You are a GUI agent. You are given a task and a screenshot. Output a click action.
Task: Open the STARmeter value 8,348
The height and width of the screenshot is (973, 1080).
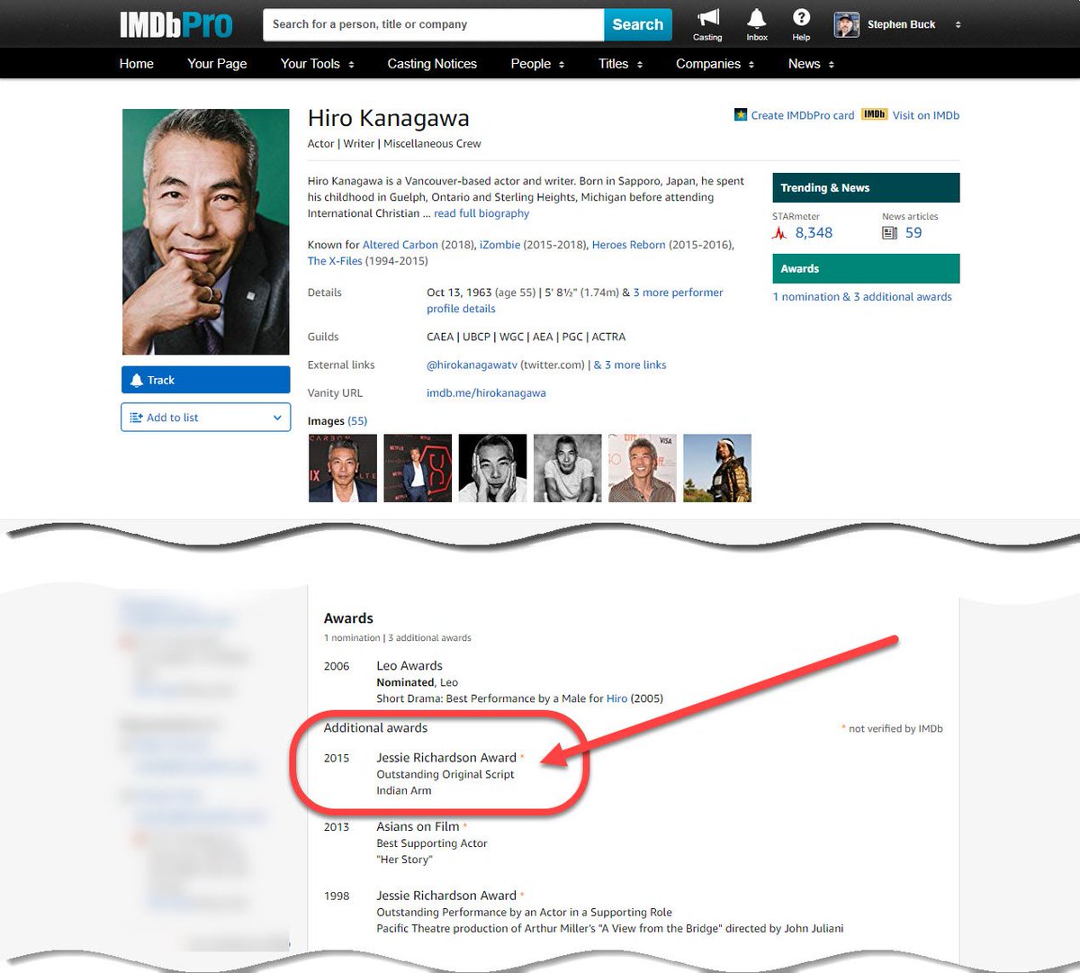click(814, 233)
